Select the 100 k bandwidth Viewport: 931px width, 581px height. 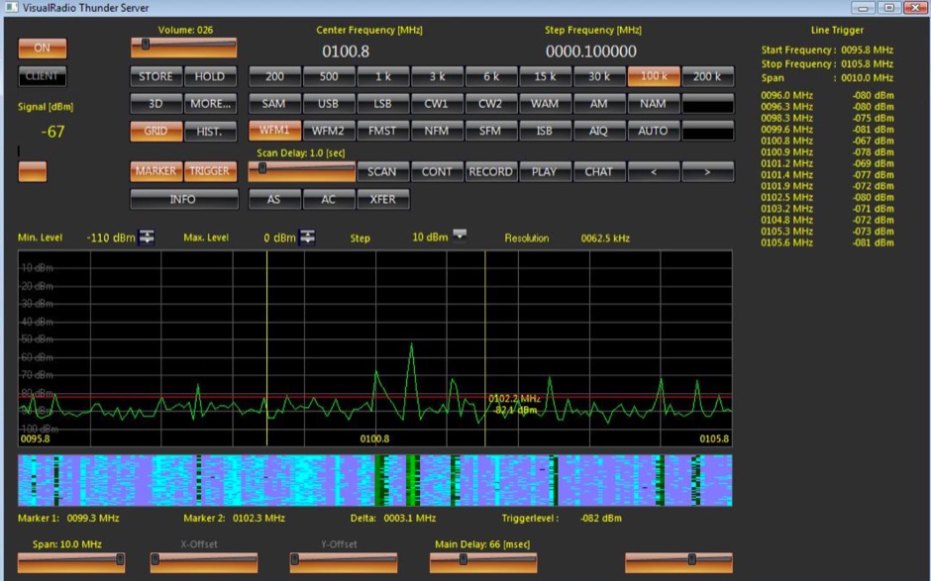(654, 76)
